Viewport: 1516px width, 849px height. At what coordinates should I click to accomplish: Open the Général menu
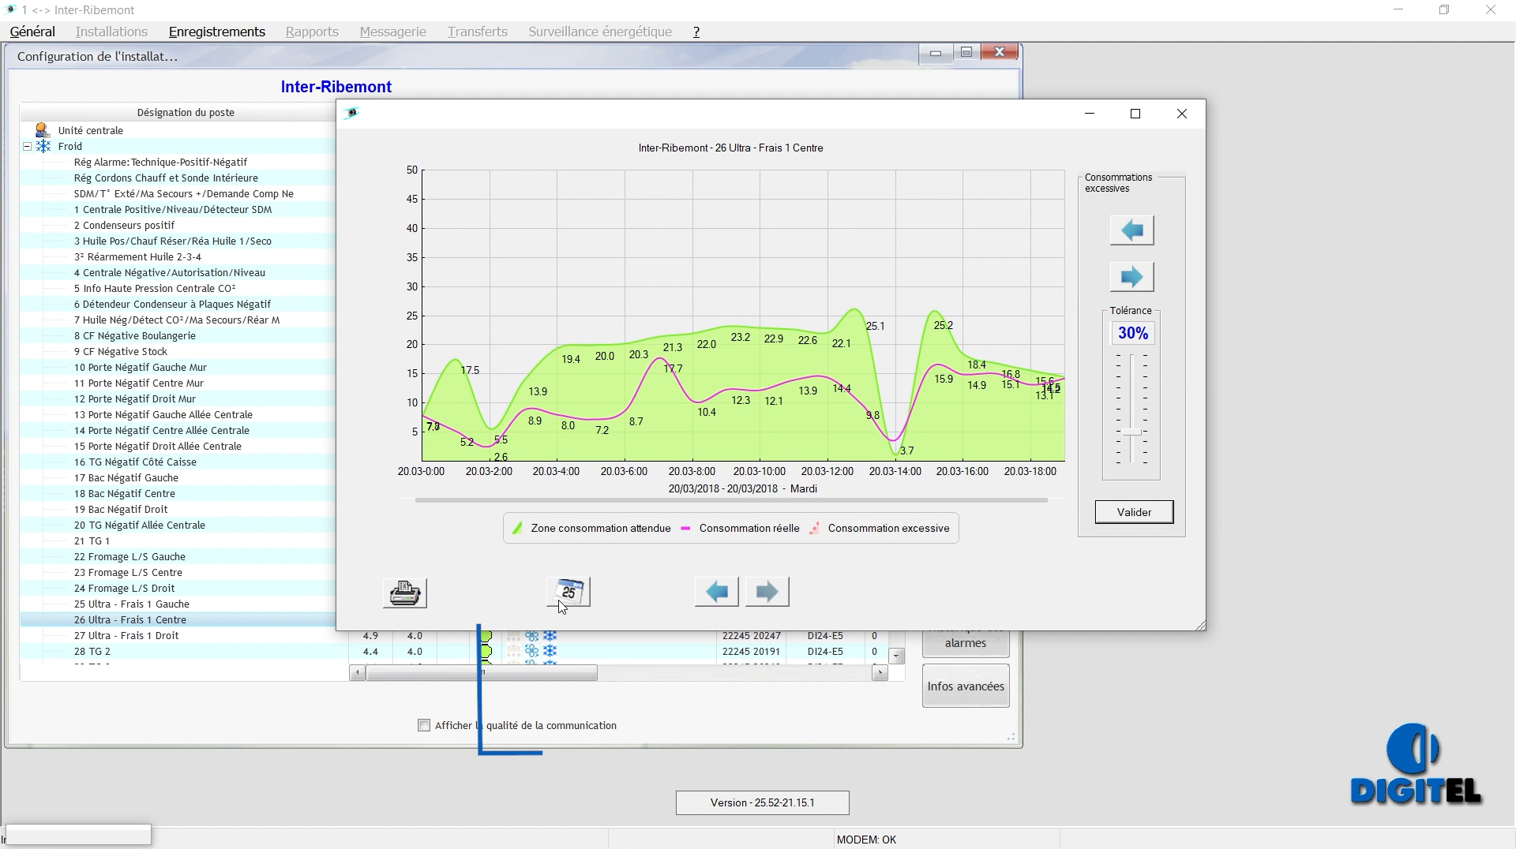coord(32,32)
